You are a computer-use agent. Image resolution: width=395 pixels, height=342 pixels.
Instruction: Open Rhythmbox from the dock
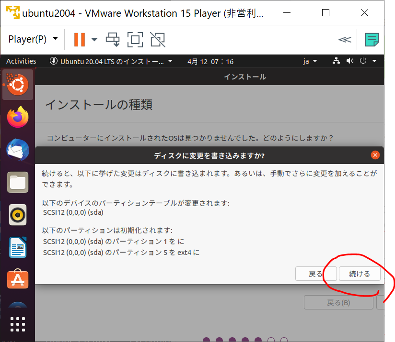point(18,215)
